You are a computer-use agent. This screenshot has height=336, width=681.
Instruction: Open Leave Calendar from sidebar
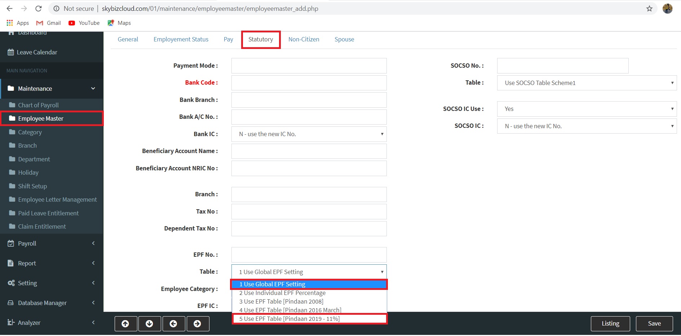[37, 52]
